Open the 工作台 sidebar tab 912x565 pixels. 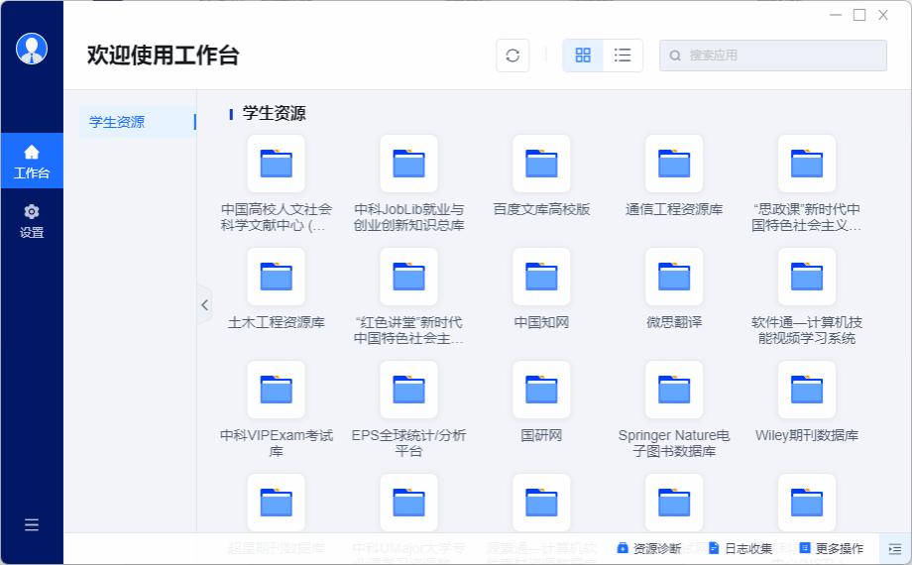32,162
